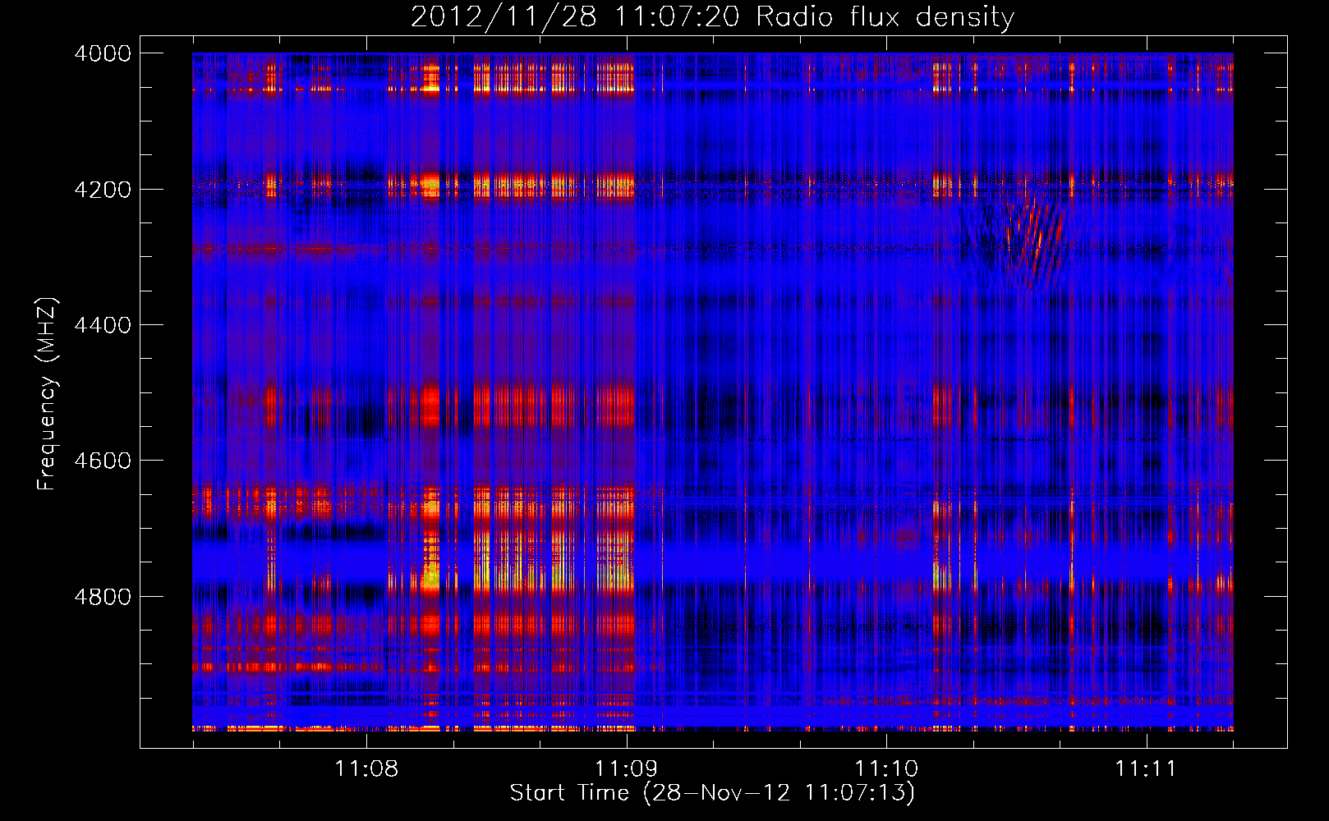Click the 11:08 time axis label
This screenshot has height=821, width=1329.
click(366, 769)
